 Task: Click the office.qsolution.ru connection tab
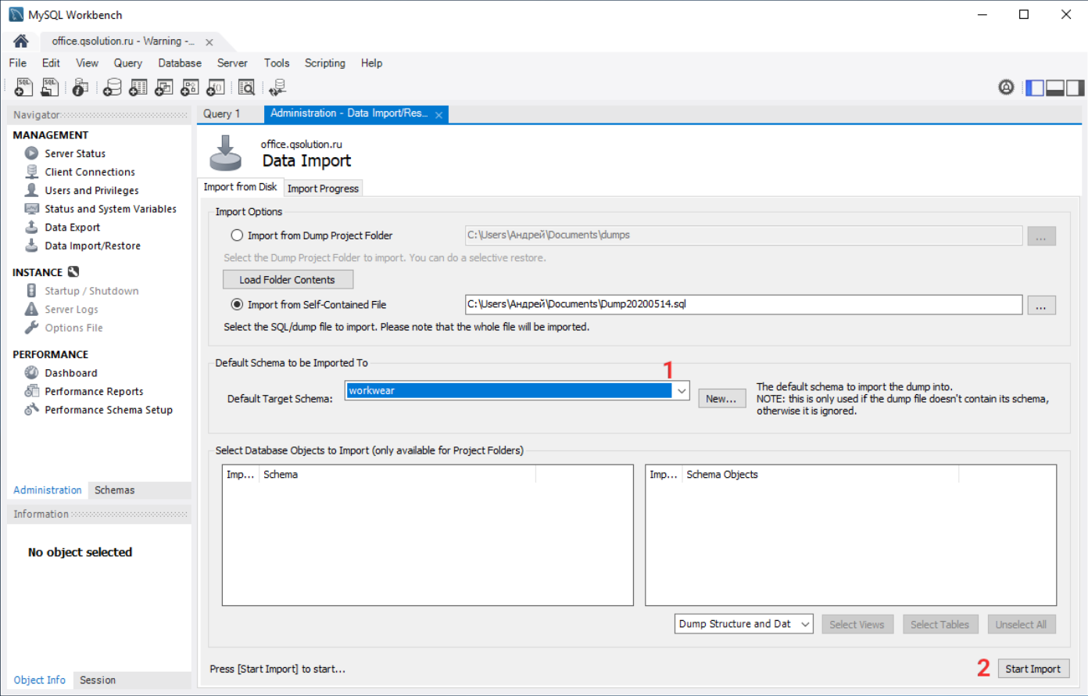point(123,41)
